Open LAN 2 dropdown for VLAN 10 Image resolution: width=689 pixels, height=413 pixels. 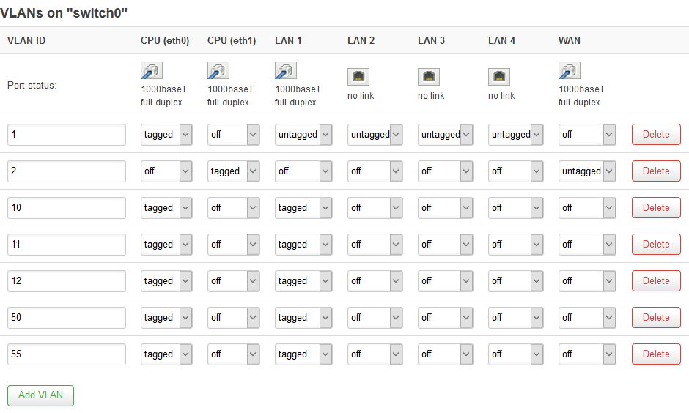point(375,208)
